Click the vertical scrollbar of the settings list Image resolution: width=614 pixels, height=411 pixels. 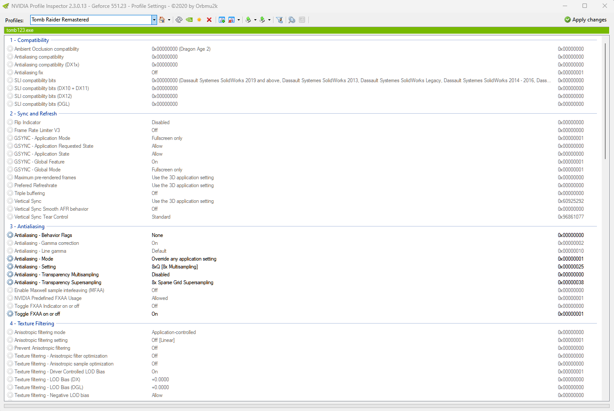click(606, 101)
